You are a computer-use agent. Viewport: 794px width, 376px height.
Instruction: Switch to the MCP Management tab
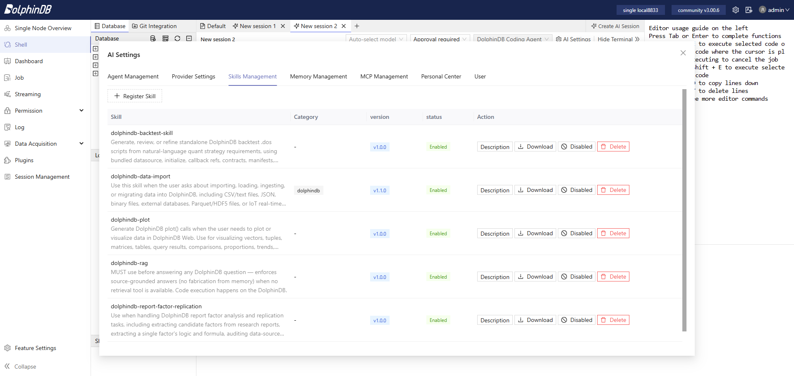click(384, 76)
